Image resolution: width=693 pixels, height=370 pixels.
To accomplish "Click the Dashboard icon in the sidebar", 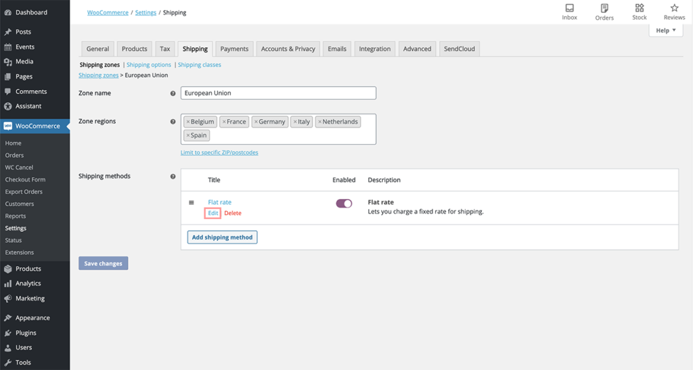I will point(7,12).
